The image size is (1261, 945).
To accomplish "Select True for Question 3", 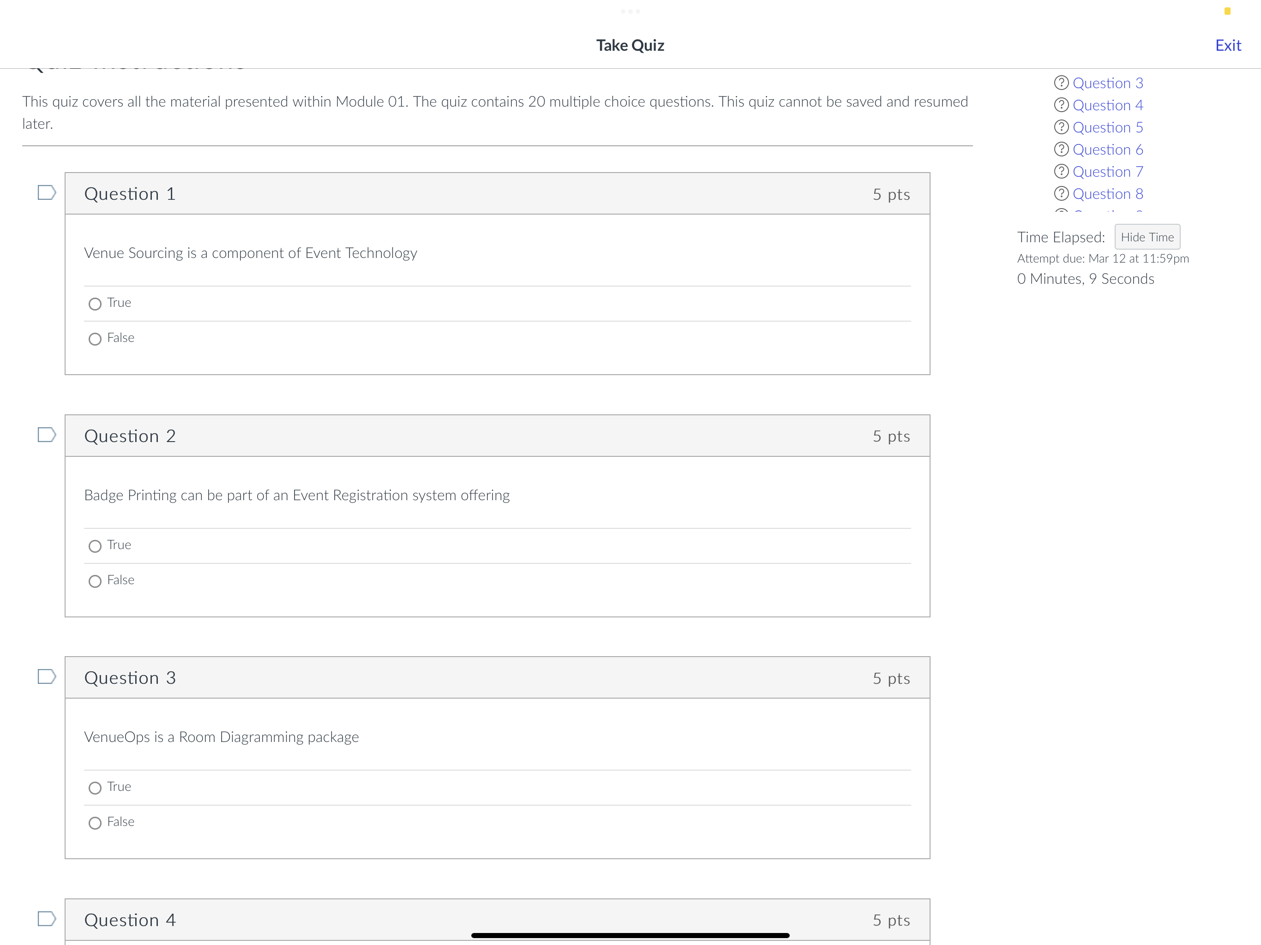I will (95, 788).
